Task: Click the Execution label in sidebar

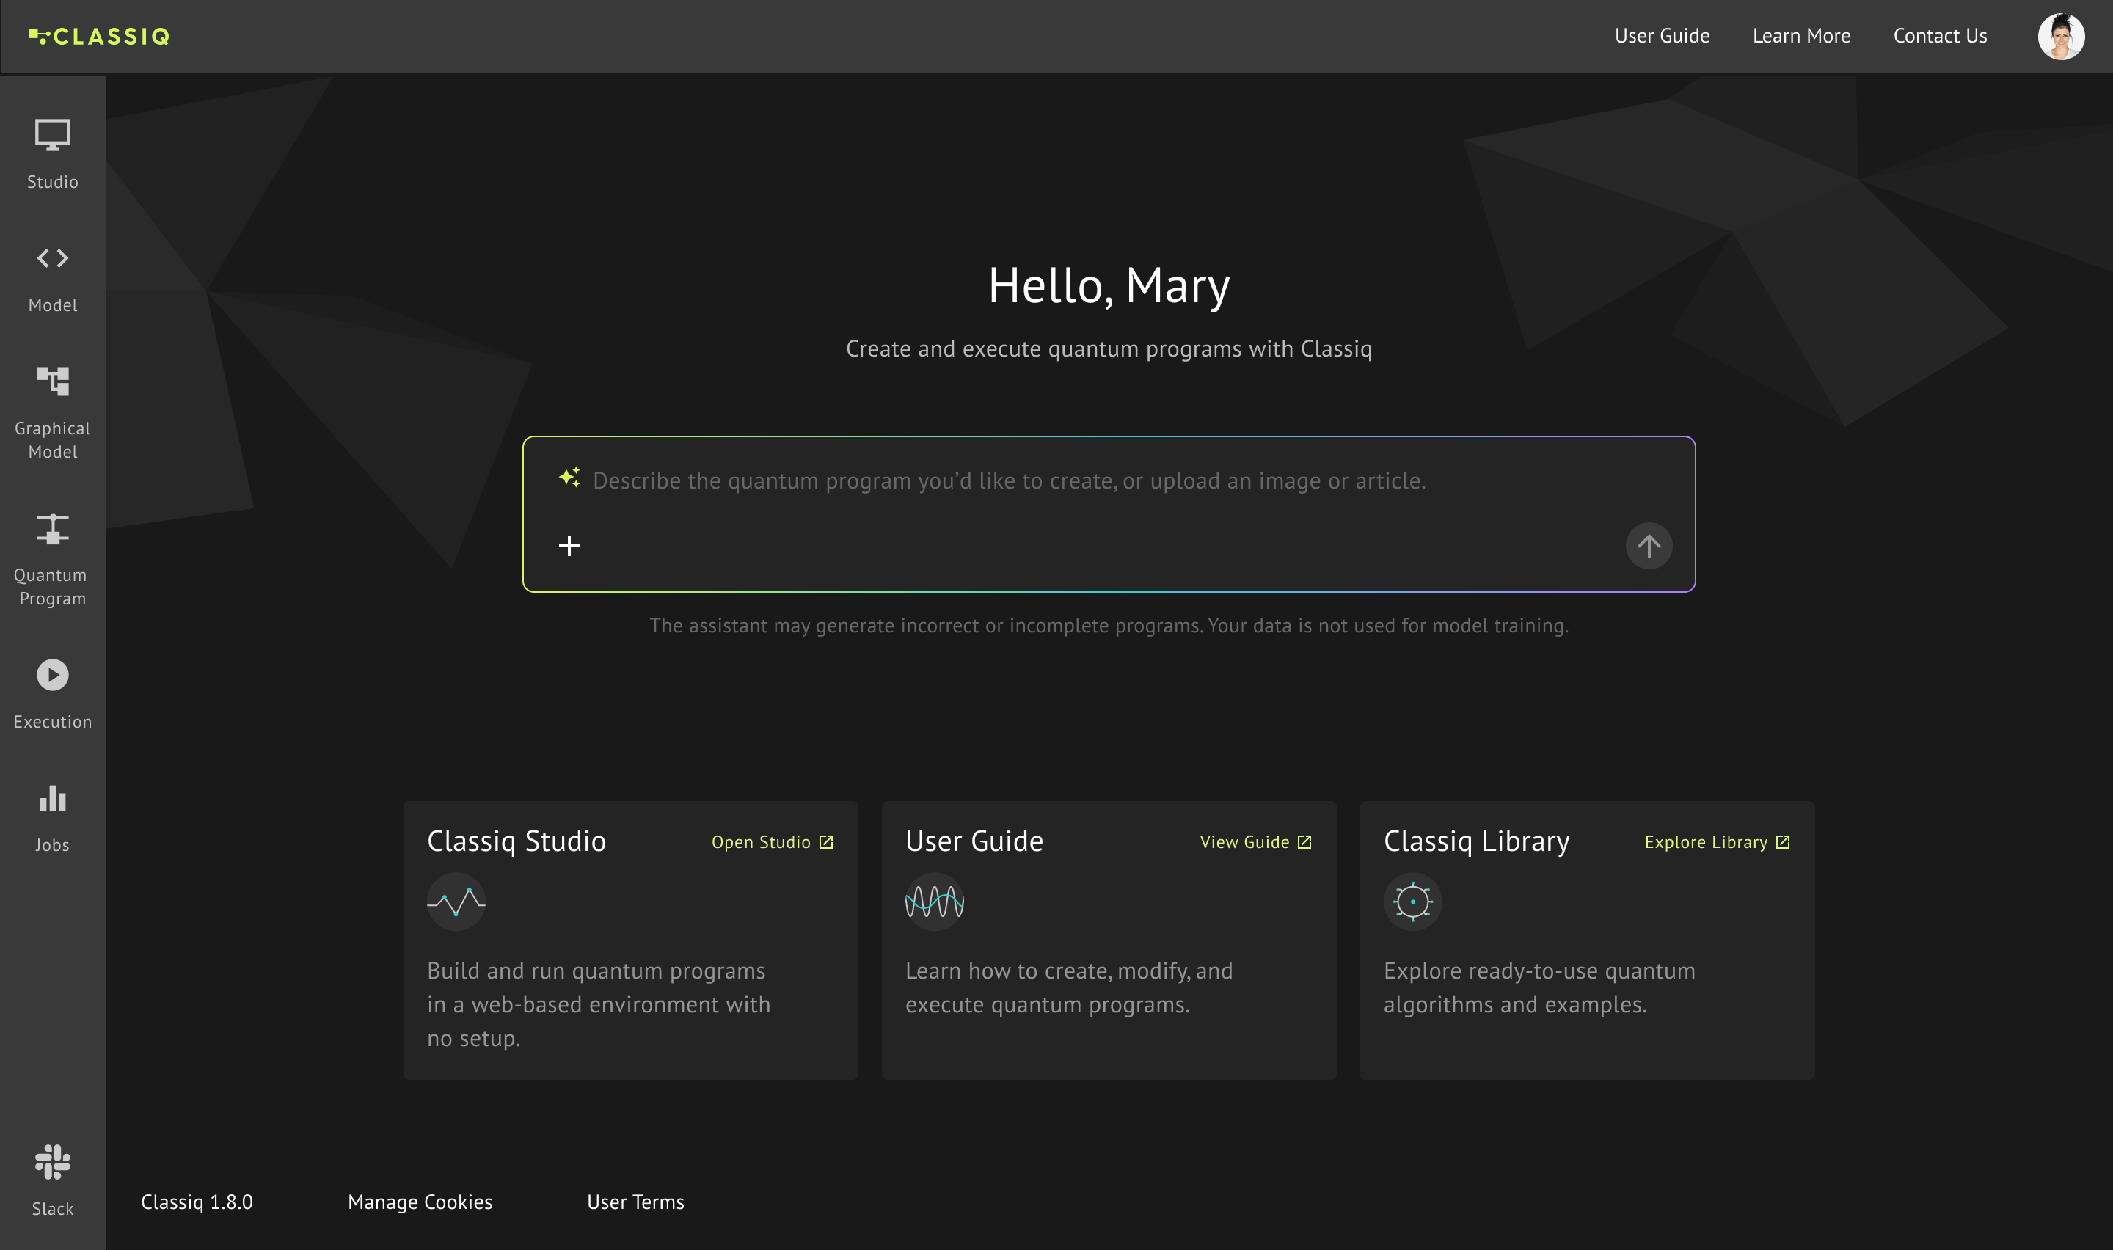Action: click(x=52, y=722)
